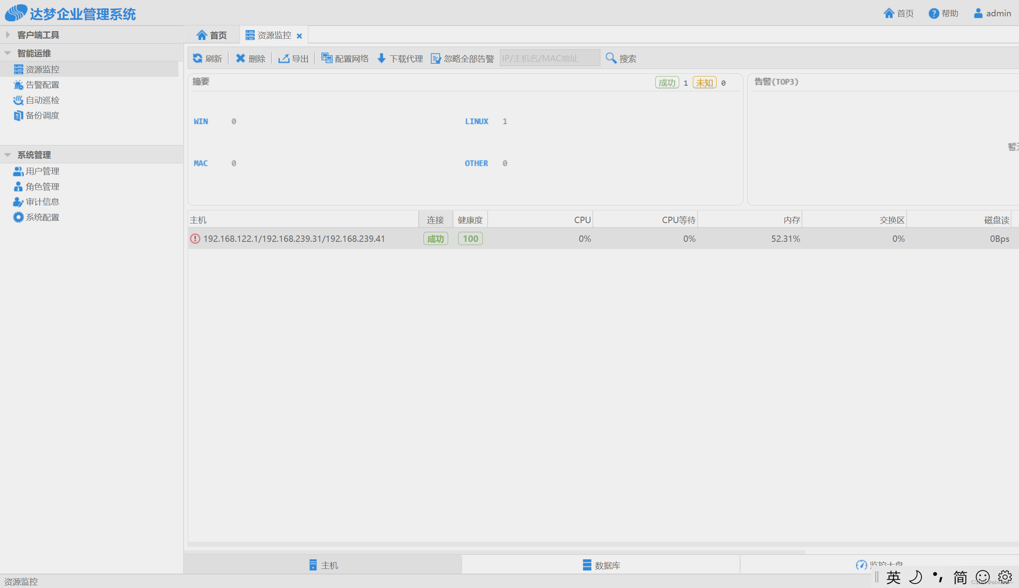
Task: Sort by the CPU column header
Action: tap(540, 220)
